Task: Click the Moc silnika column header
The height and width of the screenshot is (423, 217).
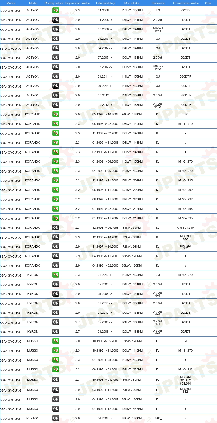Action: click(x=132, y=3)
